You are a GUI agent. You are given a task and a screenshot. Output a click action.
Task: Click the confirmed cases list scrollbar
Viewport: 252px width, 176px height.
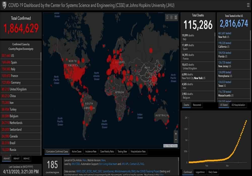point(41,56)
